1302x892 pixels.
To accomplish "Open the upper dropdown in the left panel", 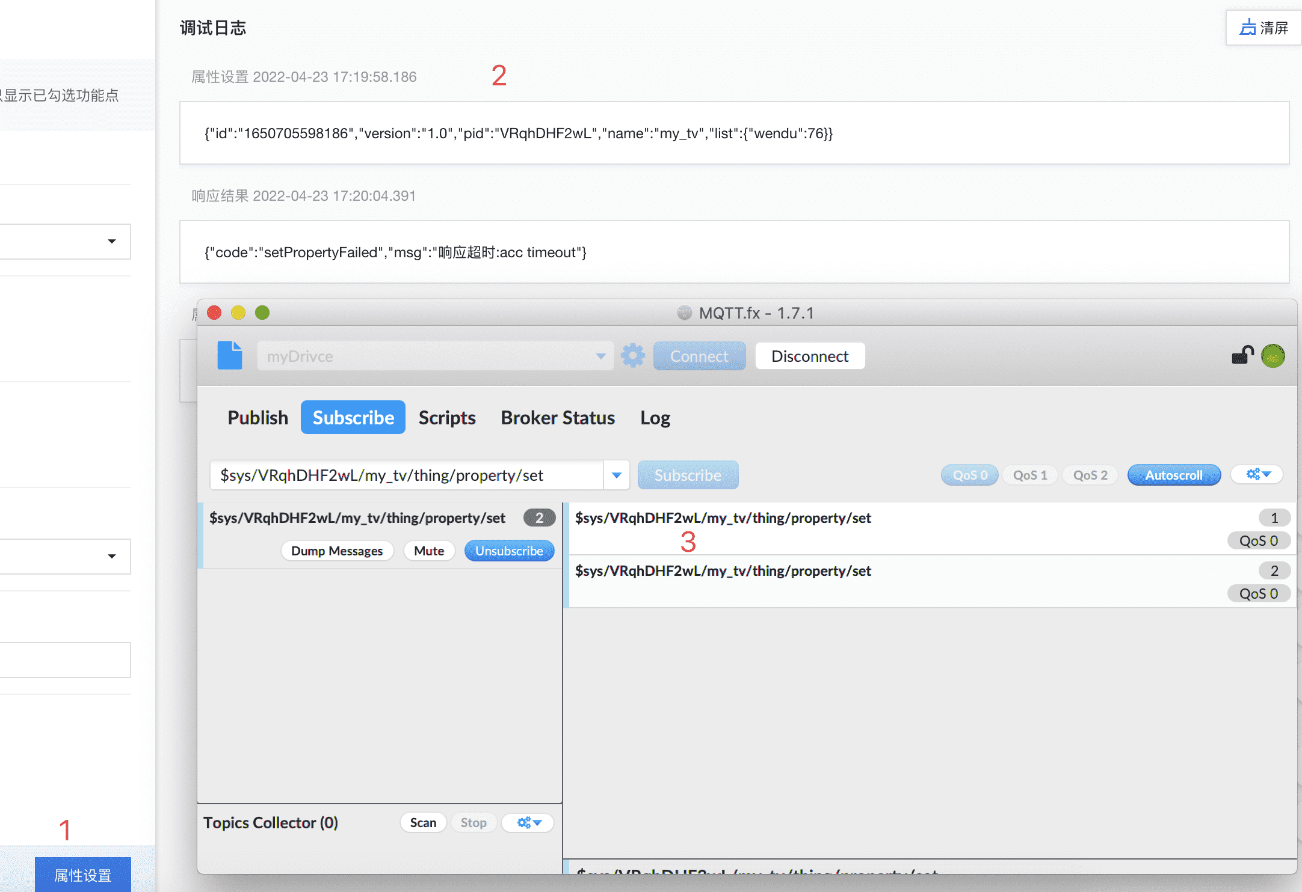I will [x=65, y=242].
